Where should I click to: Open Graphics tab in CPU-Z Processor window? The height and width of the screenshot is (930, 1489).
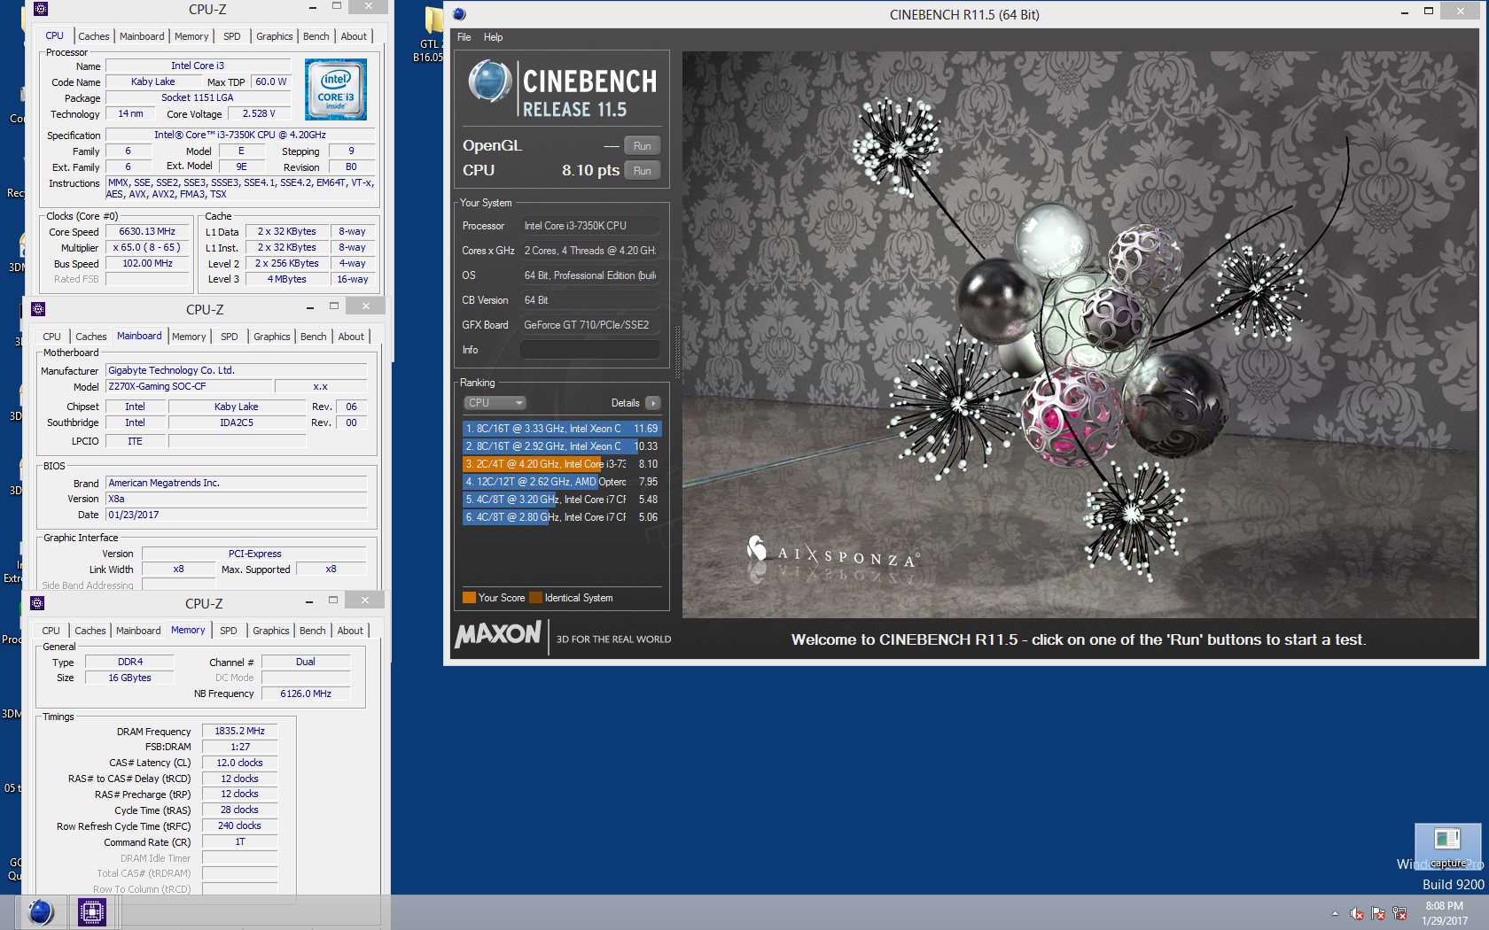[275, 36]
